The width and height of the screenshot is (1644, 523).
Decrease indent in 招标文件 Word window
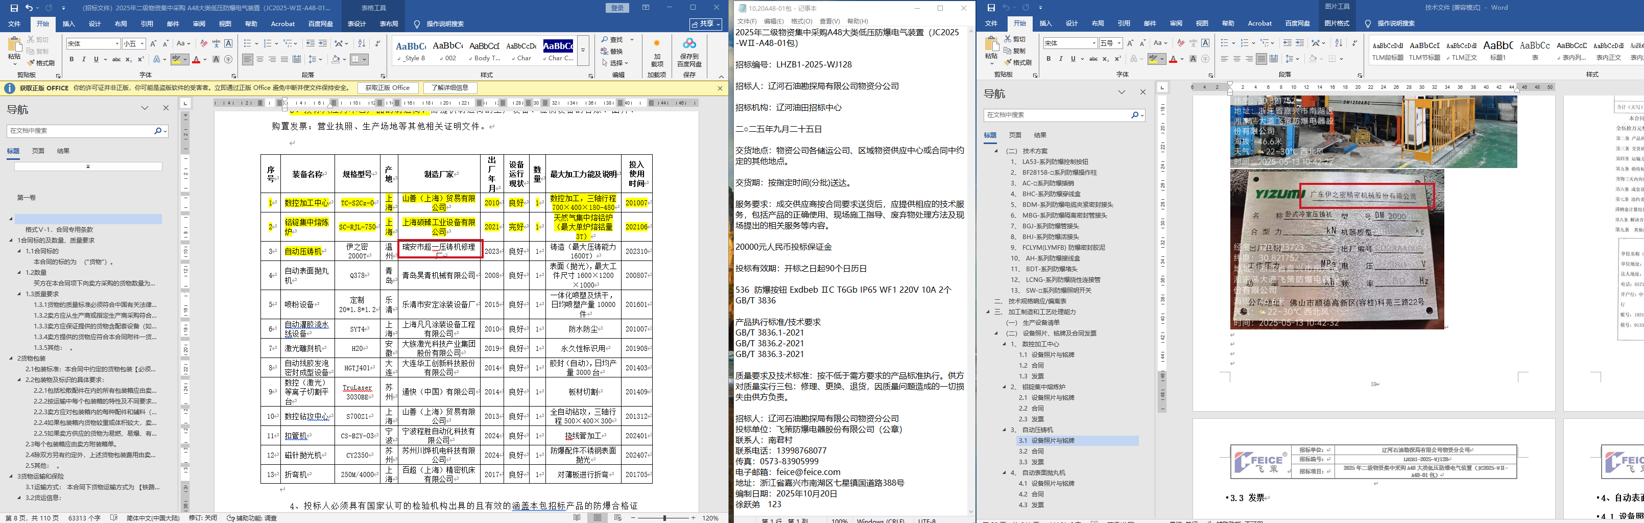310,43
